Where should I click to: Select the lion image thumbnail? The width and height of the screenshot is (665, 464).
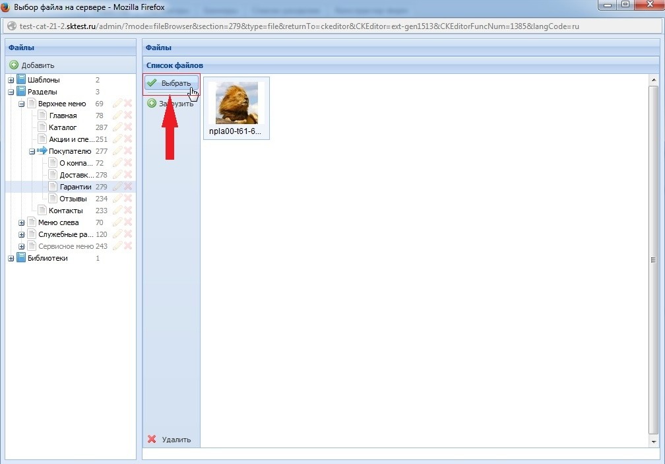coord(236,103)
